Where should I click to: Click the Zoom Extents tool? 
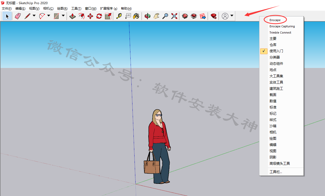pyautogui.click(x=174, y=16)
